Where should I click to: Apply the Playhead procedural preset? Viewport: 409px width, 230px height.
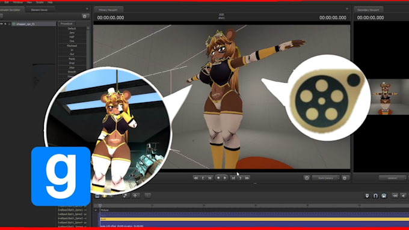tap(72, 46)
